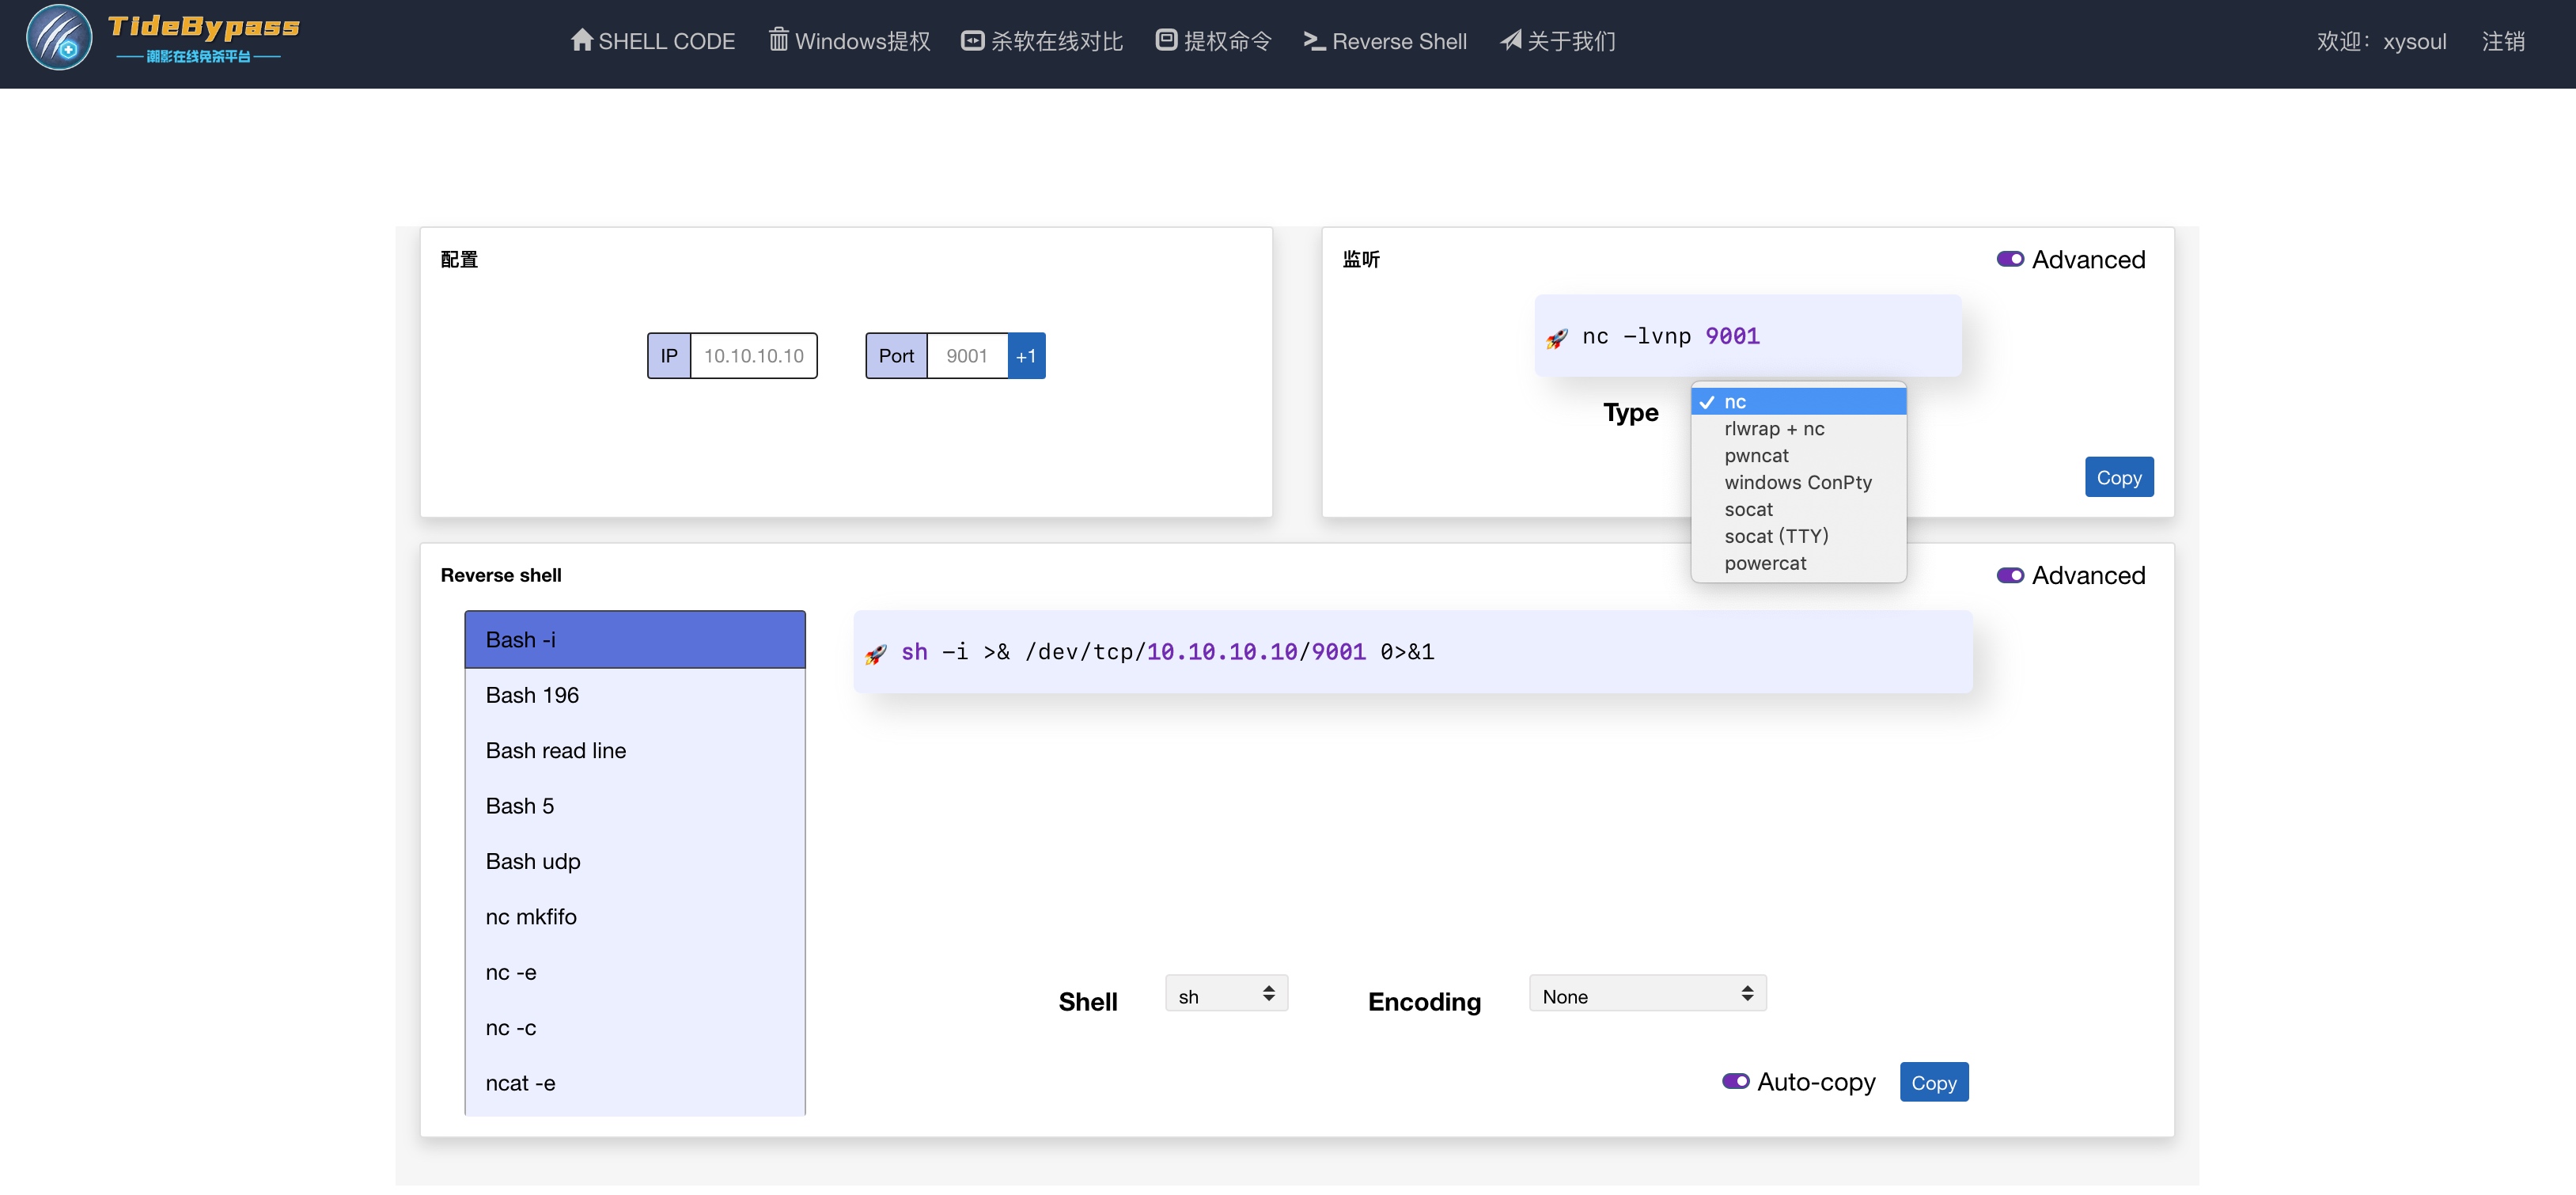This screenshot has width=2576, height=1195.
Task: Click the paper plane 关于我们 icon
Action: click(x=1510, y=40)
